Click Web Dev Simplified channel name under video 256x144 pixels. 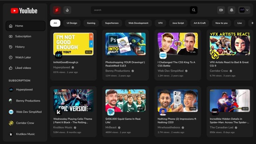[x=170, y=71]
